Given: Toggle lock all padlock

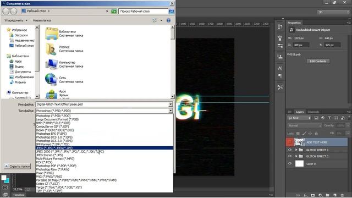Looking at the screenshot, I should coord(316,133).
